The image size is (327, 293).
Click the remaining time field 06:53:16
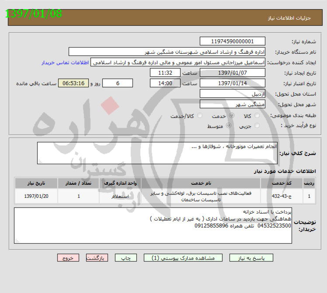(x=73, y=83)
